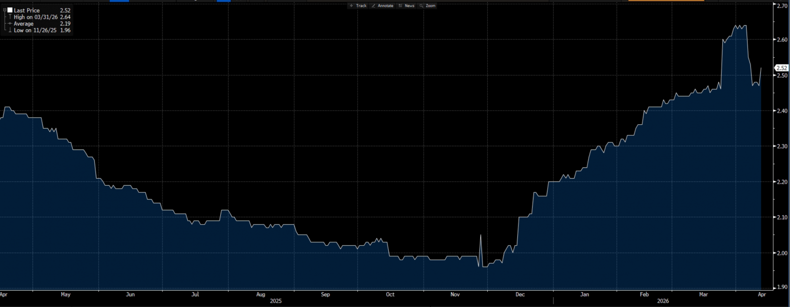The width and height of the screenshot is (790, 307).
Task: Click the 2026 year label on axis
Action: point(663,301)
